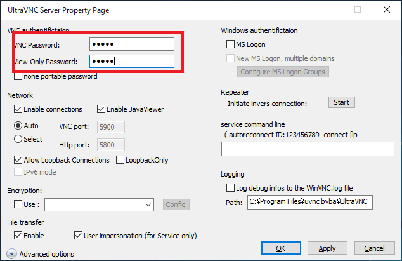Toggle User impersonation checkbox
The height and width of the screenshot is (261, 402).
78,236
